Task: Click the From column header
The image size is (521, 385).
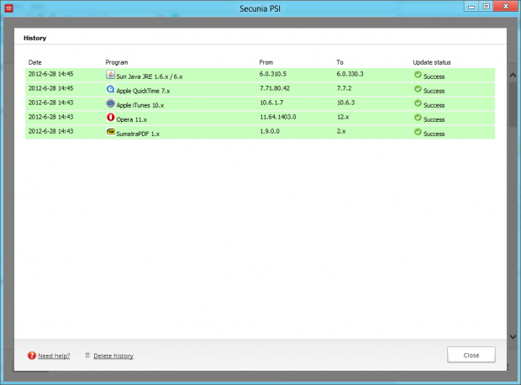Action: click(266, 62)
